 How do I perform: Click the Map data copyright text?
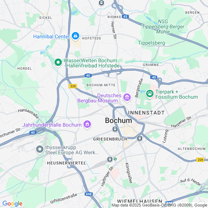[159, 205]
